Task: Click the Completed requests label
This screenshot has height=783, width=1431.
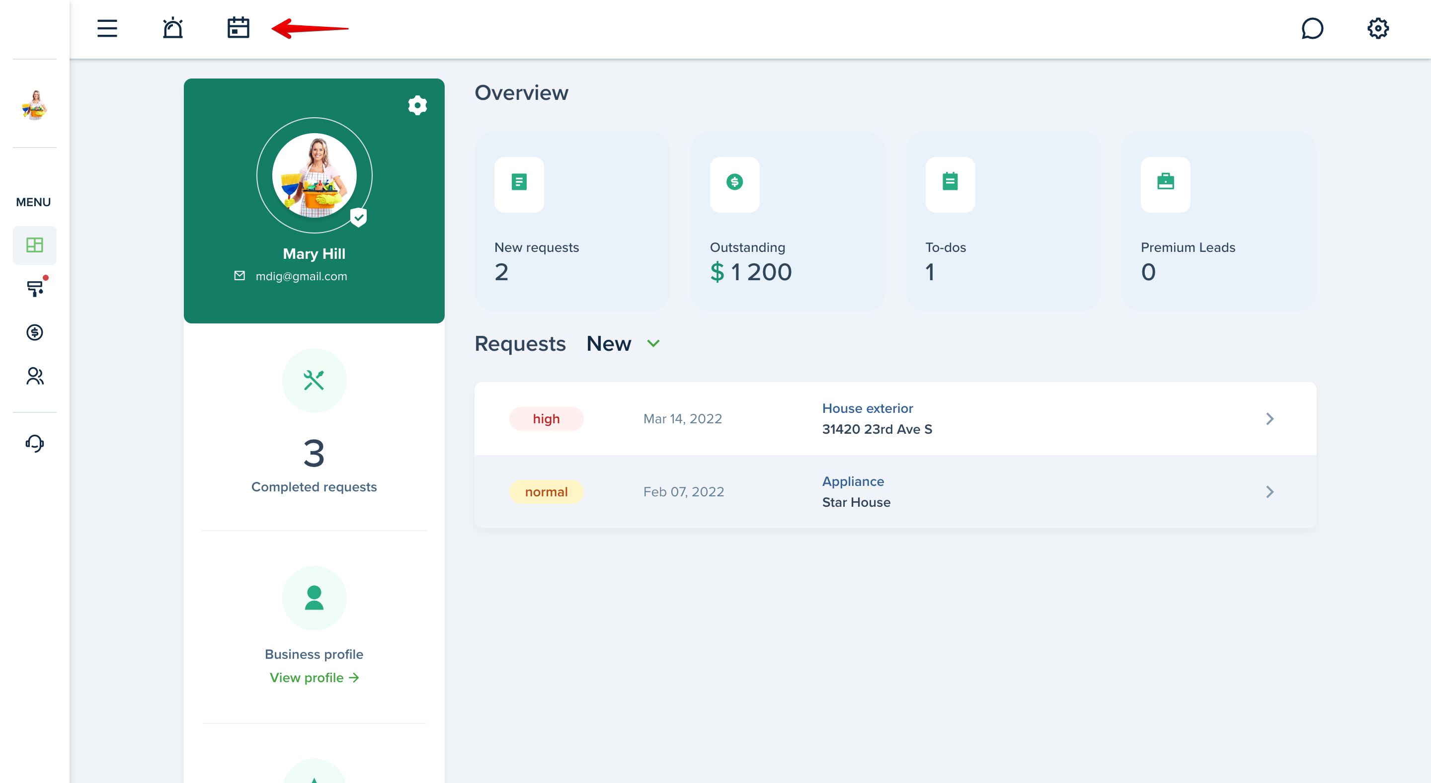Action: [x=314, y=487]
